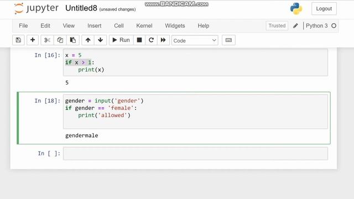Click the unsaved changes status text
354x199 pixels.
(x=117, y=9)
